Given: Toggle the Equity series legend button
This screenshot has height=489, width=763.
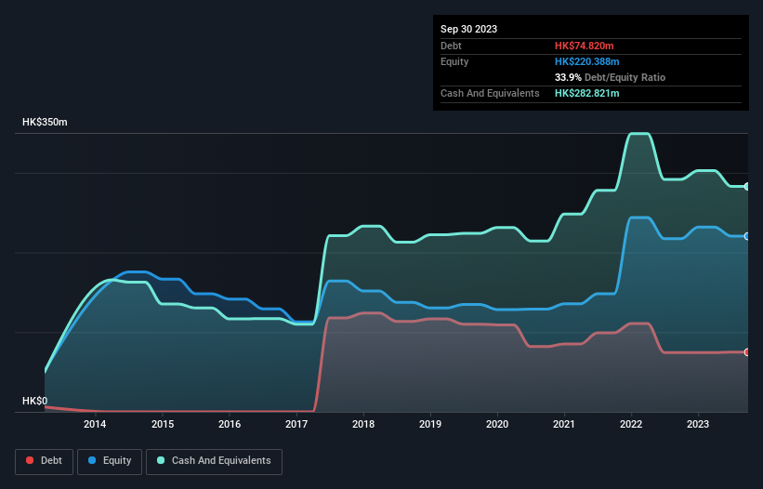Looking at the screenshot, I should click(110, 461).
